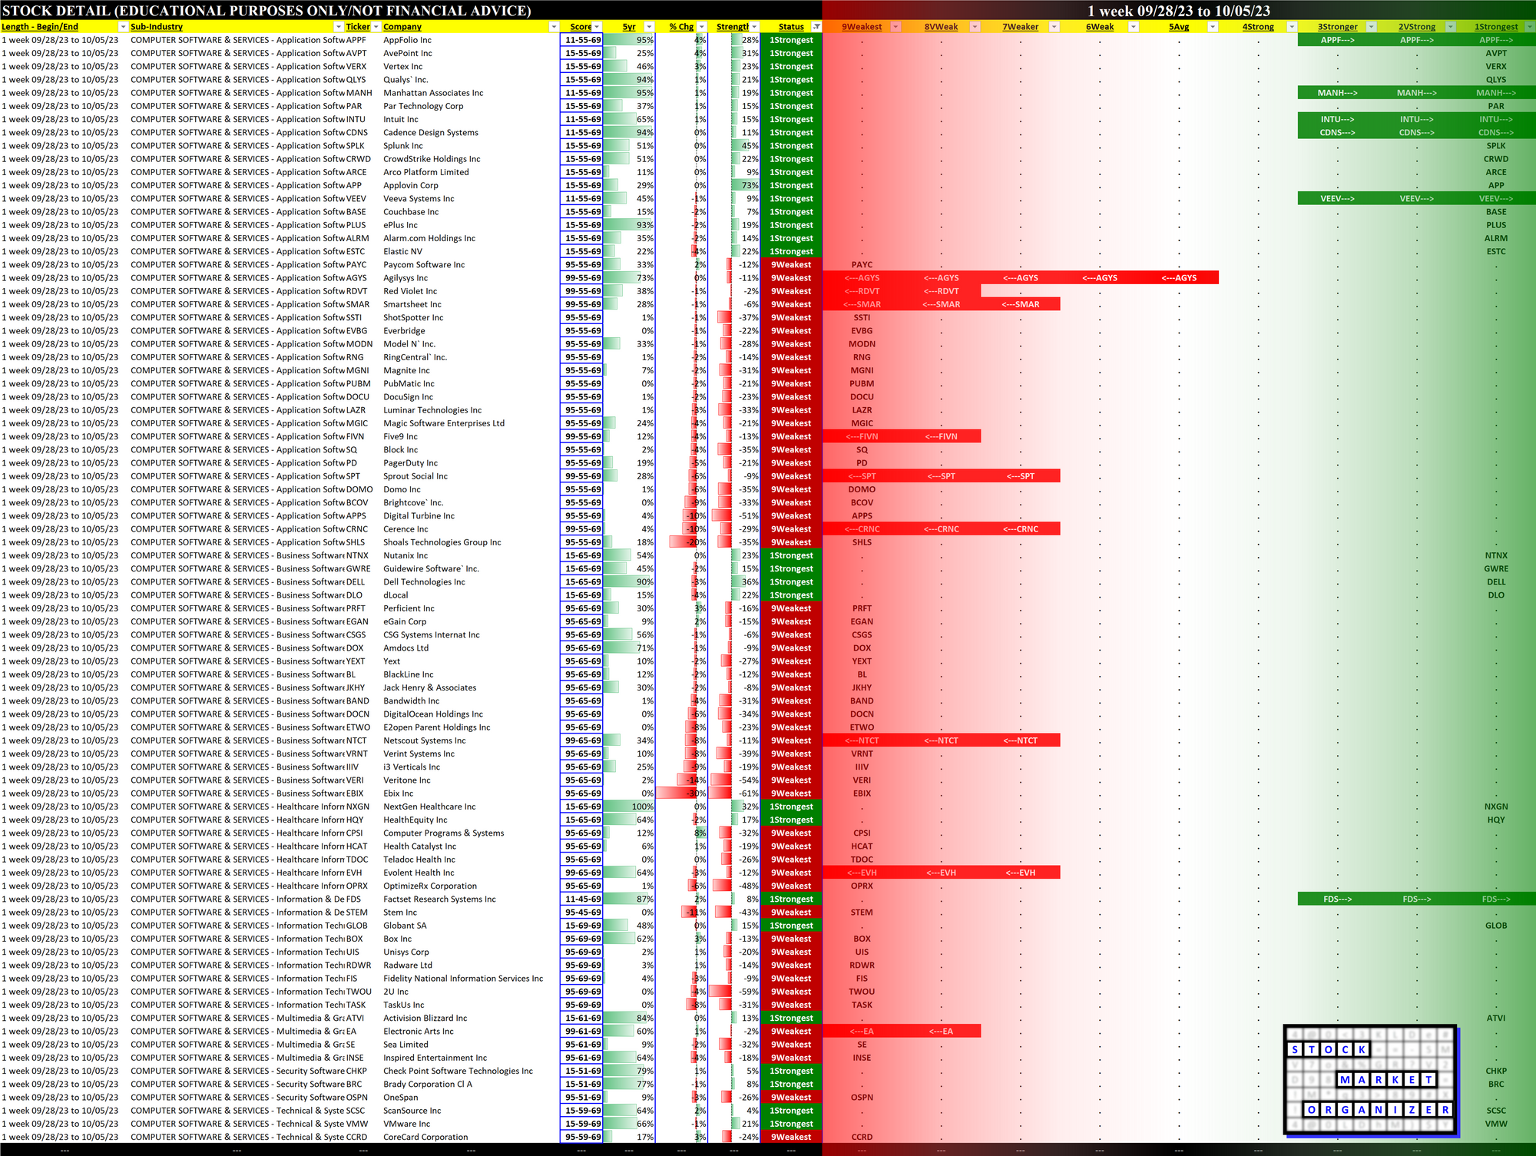
Task: Open the 5yr column filter dropdown
Action: pyautogui.click(x=649, y=27)
